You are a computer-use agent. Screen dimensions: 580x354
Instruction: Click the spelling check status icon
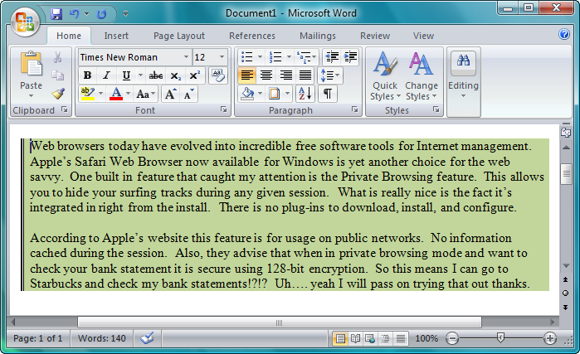pos(147,338)
